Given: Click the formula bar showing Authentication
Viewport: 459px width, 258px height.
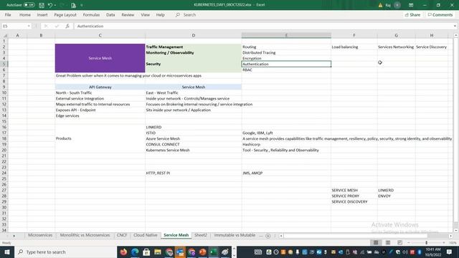Looking at the screenshot, I should pyautogui.click(x=263, y=26).
